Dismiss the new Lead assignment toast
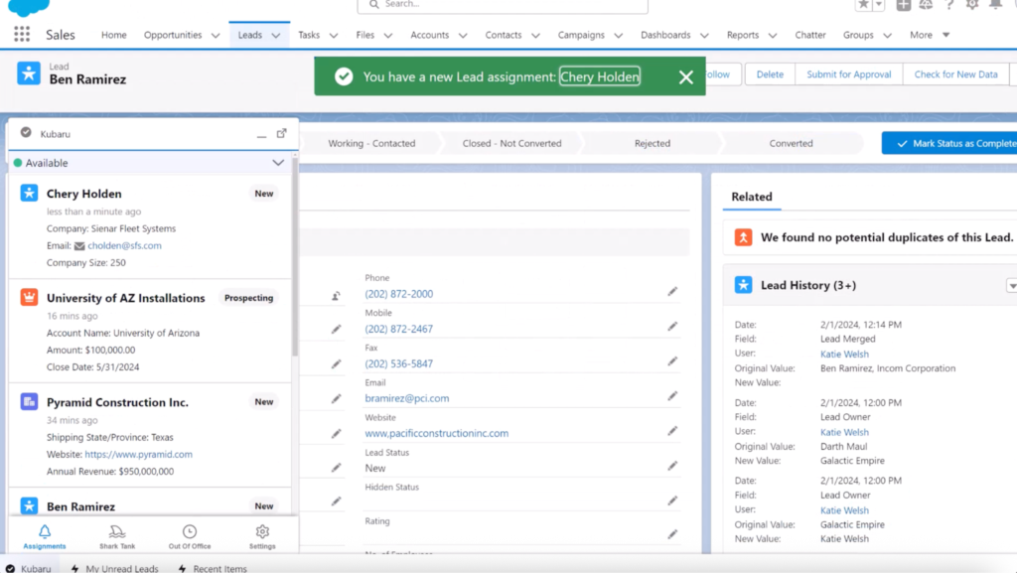 tap(685, 77)
